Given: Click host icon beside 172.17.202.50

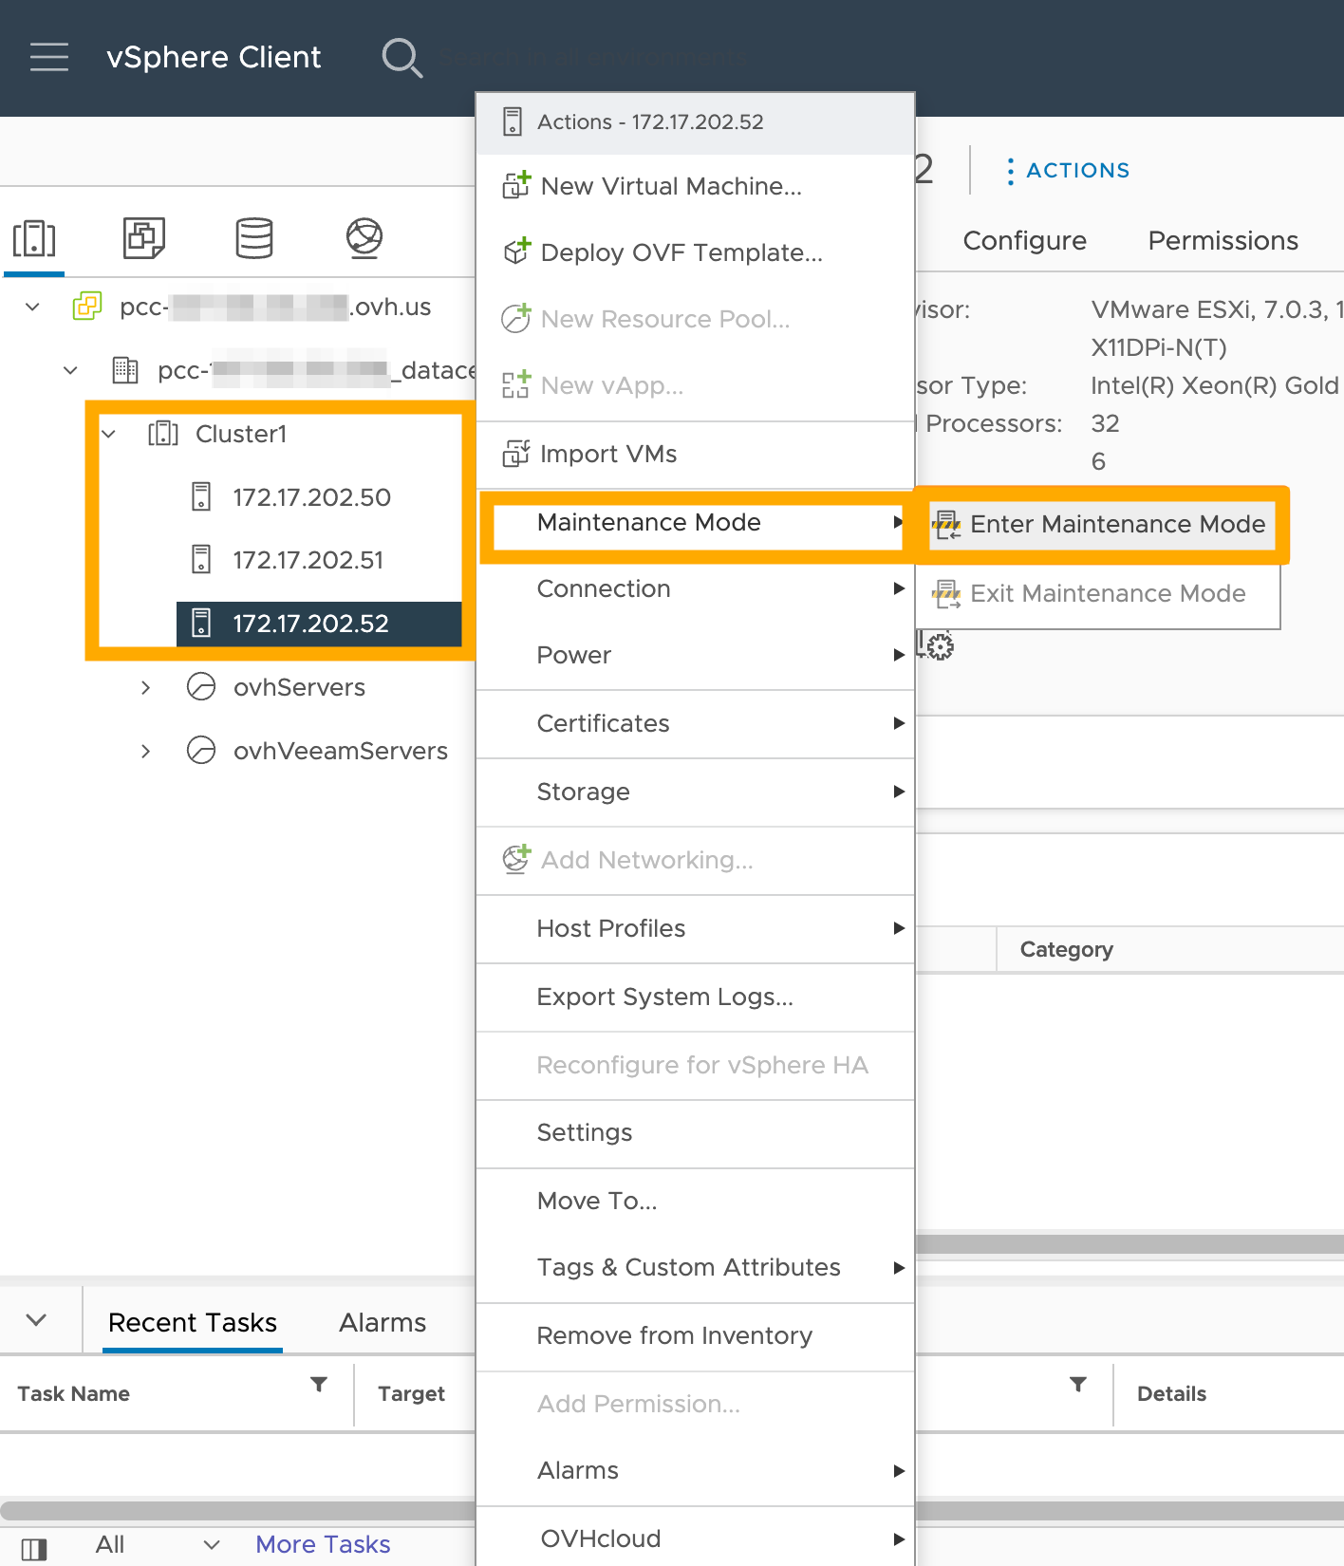Looking at the screenshot, I should 201,497.
